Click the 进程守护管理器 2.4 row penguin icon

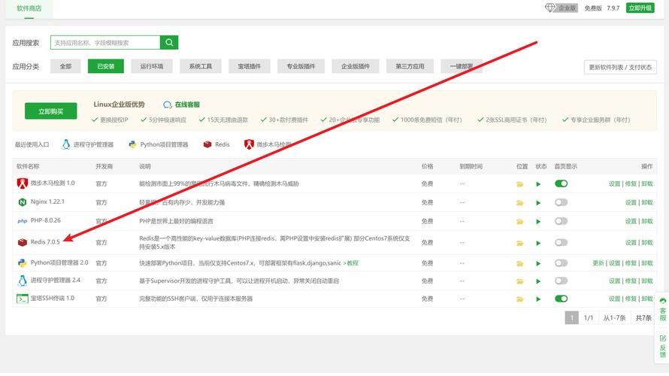(23, 280)
